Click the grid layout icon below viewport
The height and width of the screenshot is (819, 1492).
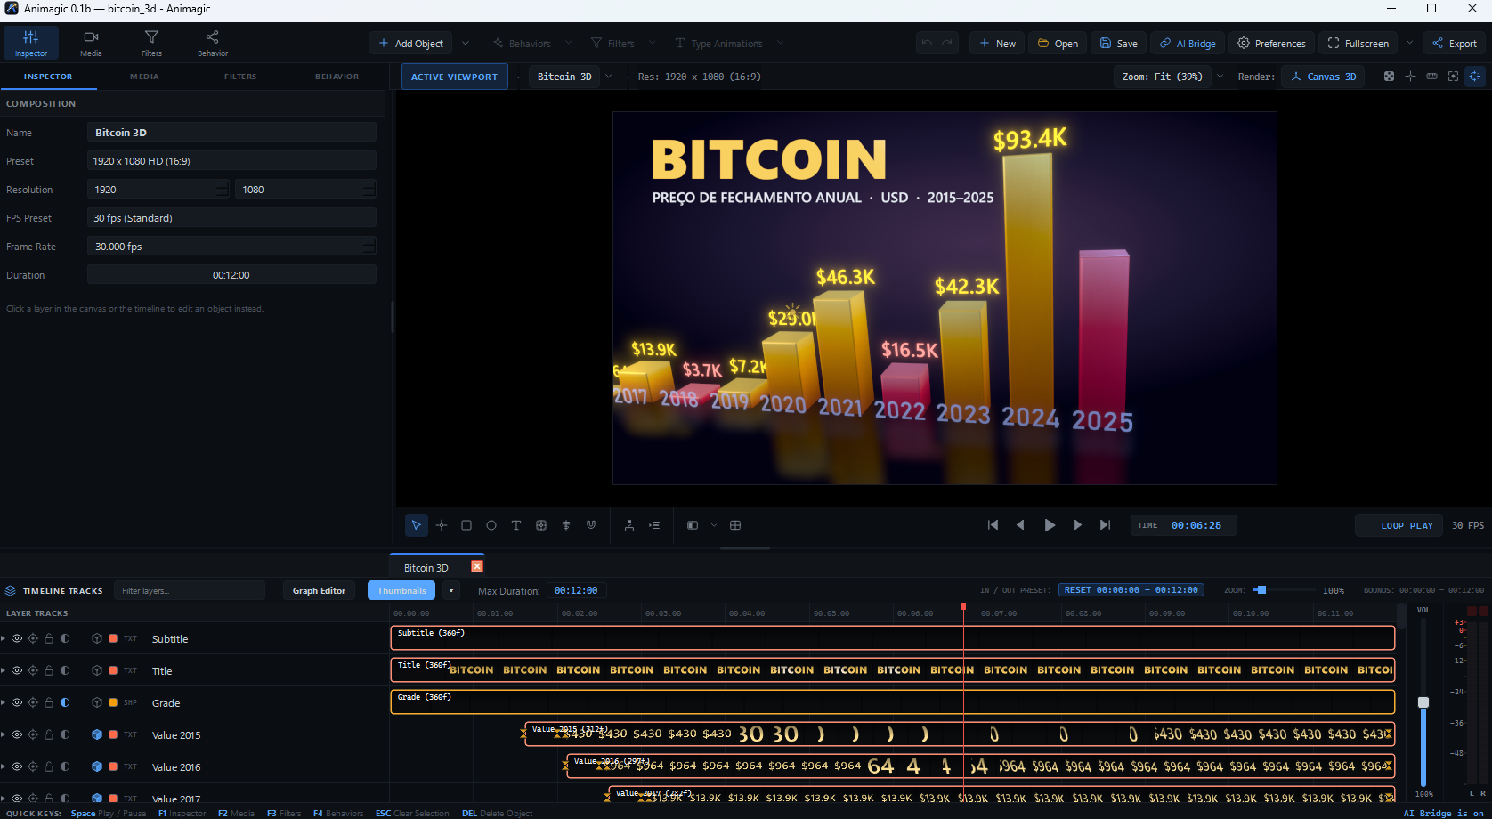(x=735, y=525)
